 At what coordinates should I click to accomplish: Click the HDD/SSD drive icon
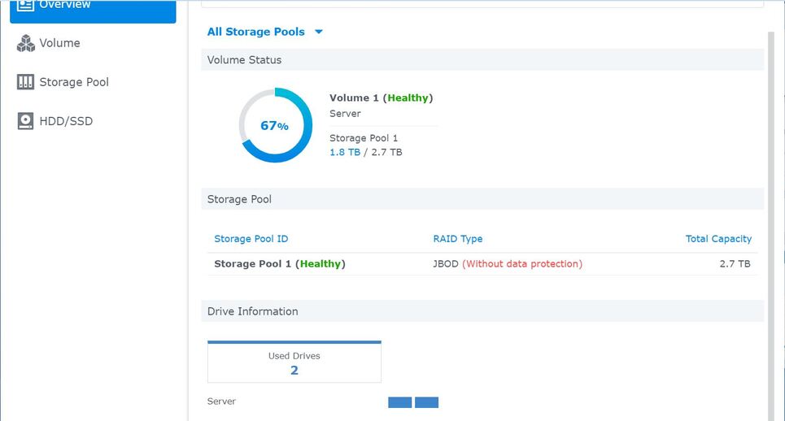(25, 121)
